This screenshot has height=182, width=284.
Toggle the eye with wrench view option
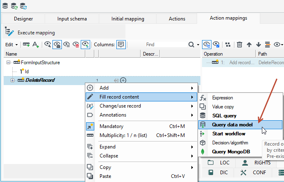click(x=48, y=45)
